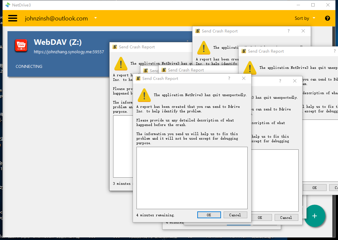Click Bdrive logo of top-center crash dialog

[198, 31]
